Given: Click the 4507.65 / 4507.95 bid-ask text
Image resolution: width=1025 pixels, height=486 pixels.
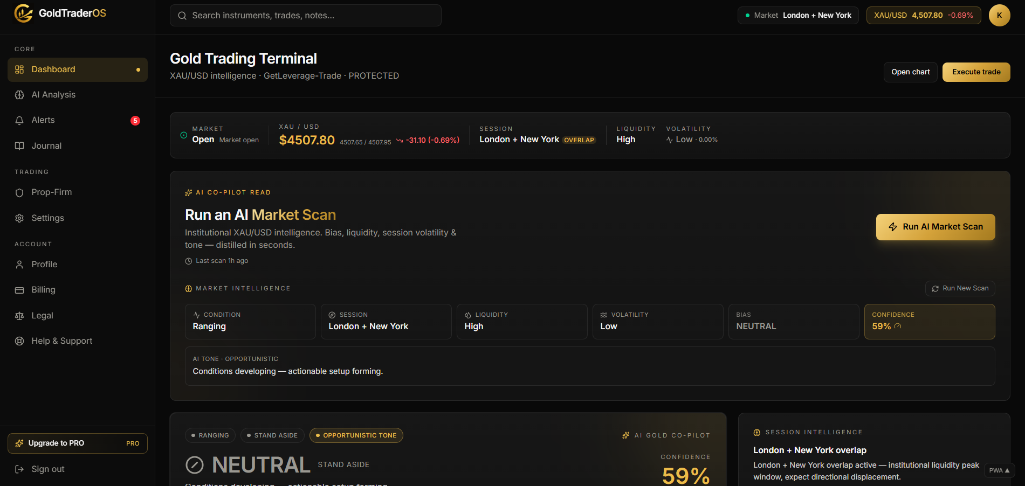Looking at the screenshot, I should [x=366, y=142].
